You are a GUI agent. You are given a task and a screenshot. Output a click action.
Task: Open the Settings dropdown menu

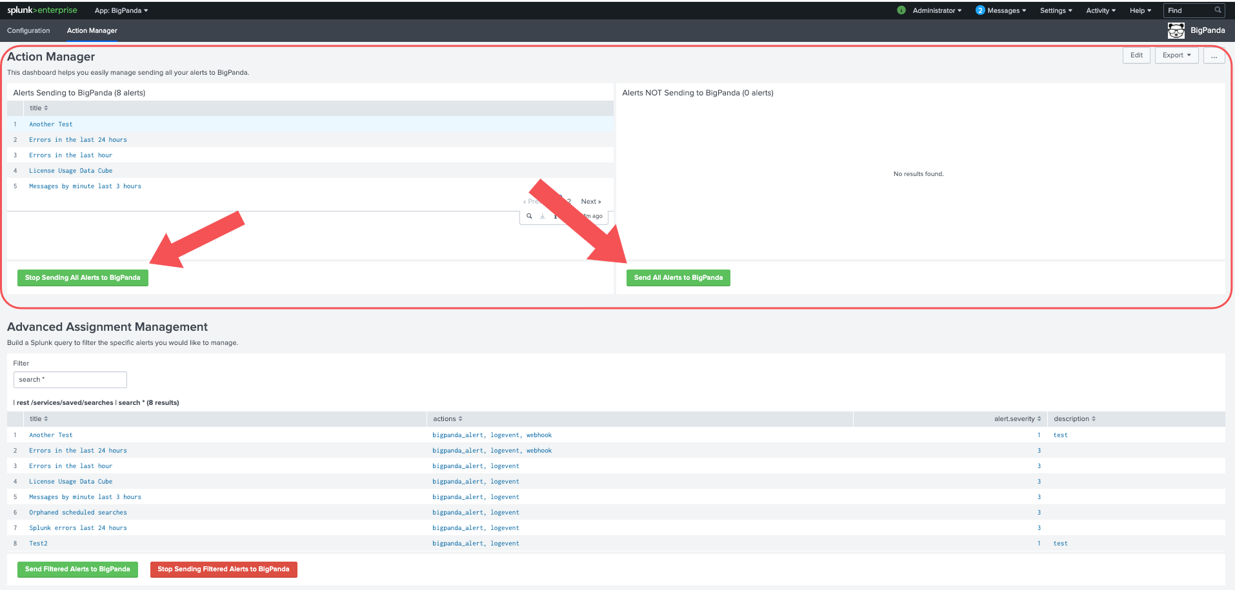1056,10
